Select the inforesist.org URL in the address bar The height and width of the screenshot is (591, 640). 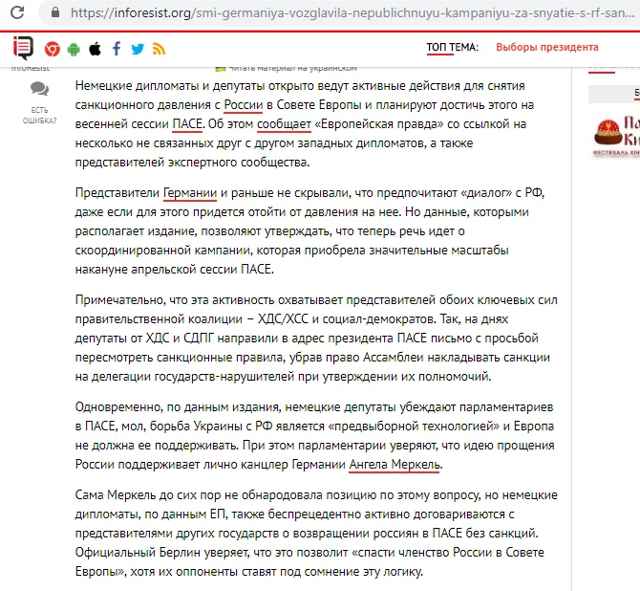(x=352, y=13)
